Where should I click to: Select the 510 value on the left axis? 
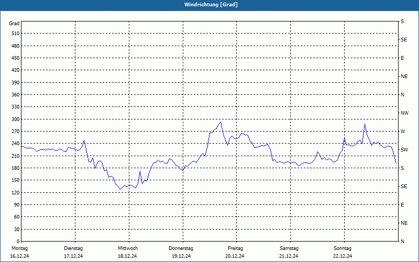tap(16, 34)
